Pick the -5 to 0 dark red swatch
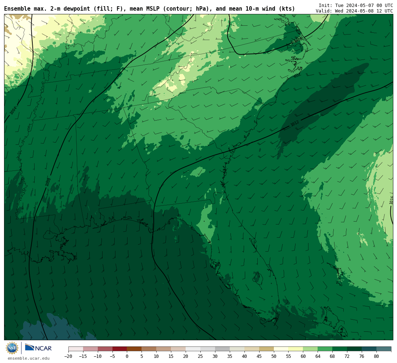 [120, 349]
